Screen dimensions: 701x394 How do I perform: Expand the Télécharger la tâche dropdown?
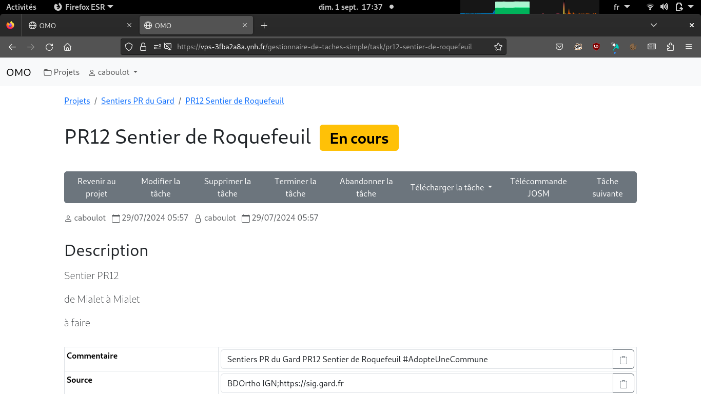click(x=451, y=187)
